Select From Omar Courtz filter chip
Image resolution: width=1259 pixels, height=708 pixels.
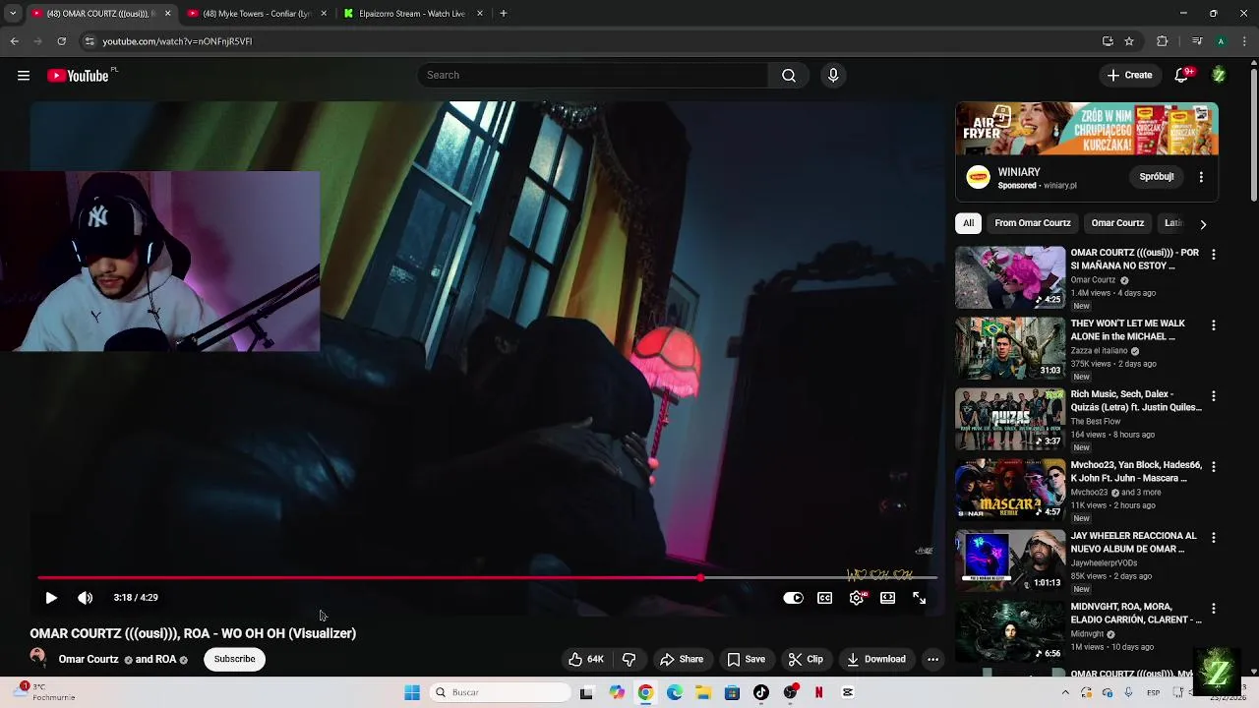point(1032,223)
